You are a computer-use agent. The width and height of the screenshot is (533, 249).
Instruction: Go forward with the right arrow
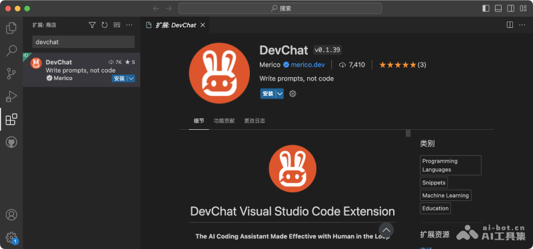[x=169, y=9]
